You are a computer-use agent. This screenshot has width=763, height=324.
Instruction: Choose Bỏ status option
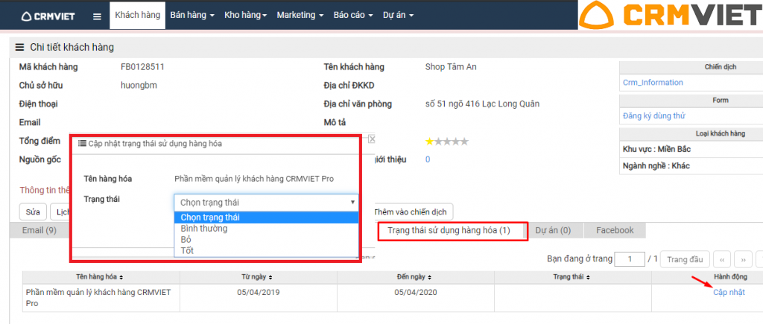tap(266, 239)
